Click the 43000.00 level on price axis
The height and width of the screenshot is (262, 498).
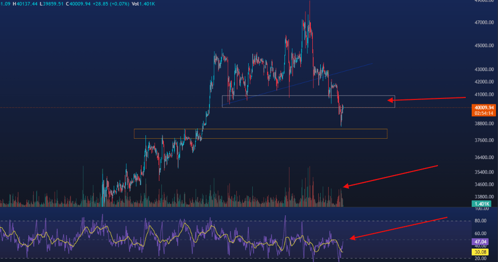point(484,70)
